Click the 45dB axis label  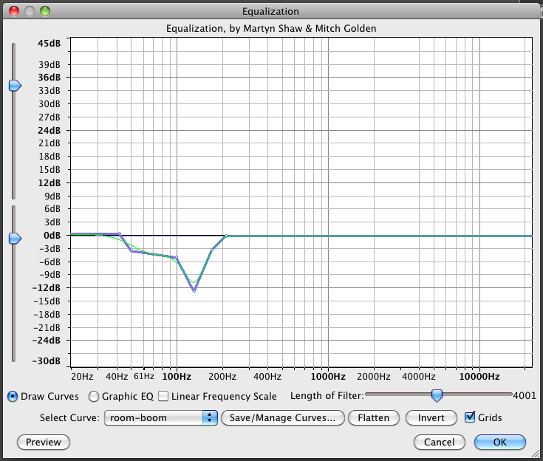(x=49, y=44)
